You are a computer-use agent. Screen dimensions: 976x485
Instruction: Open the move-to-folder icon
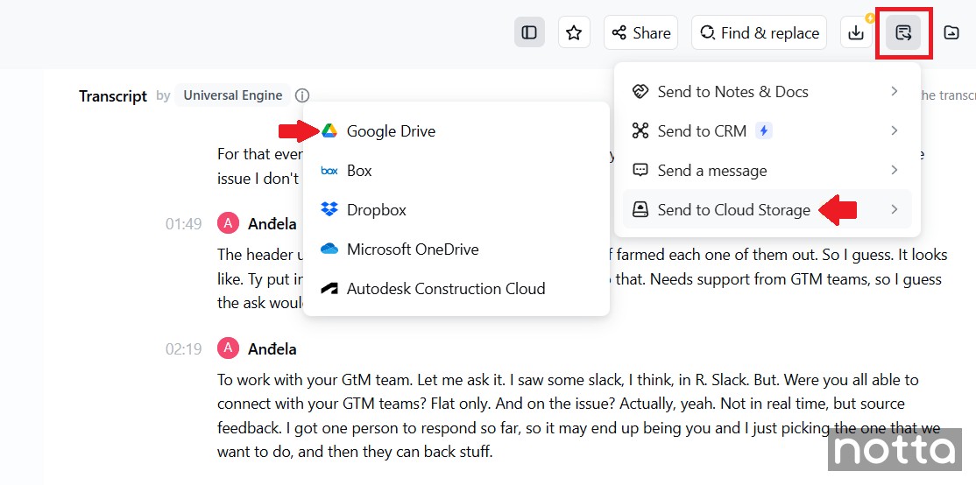click(951, 32)
